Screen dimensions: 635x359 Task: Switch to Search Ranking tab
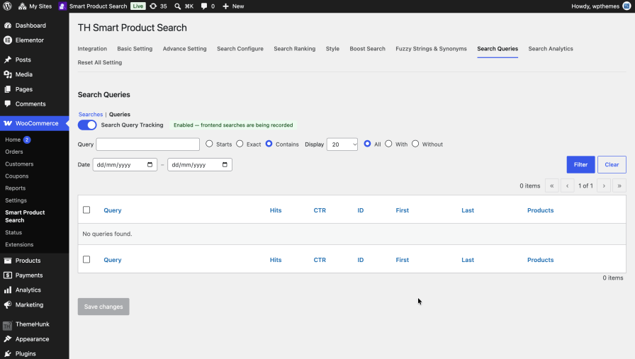pos(294,49)
